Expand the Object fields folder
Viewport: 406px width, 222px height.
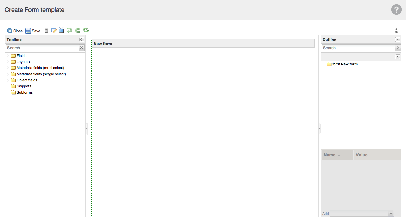[x=8, y=80]
